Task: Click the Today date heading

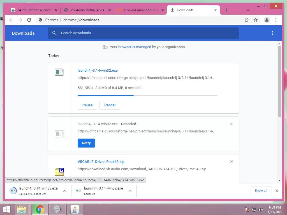Action: pyautogui.click(x=54, y=56)
